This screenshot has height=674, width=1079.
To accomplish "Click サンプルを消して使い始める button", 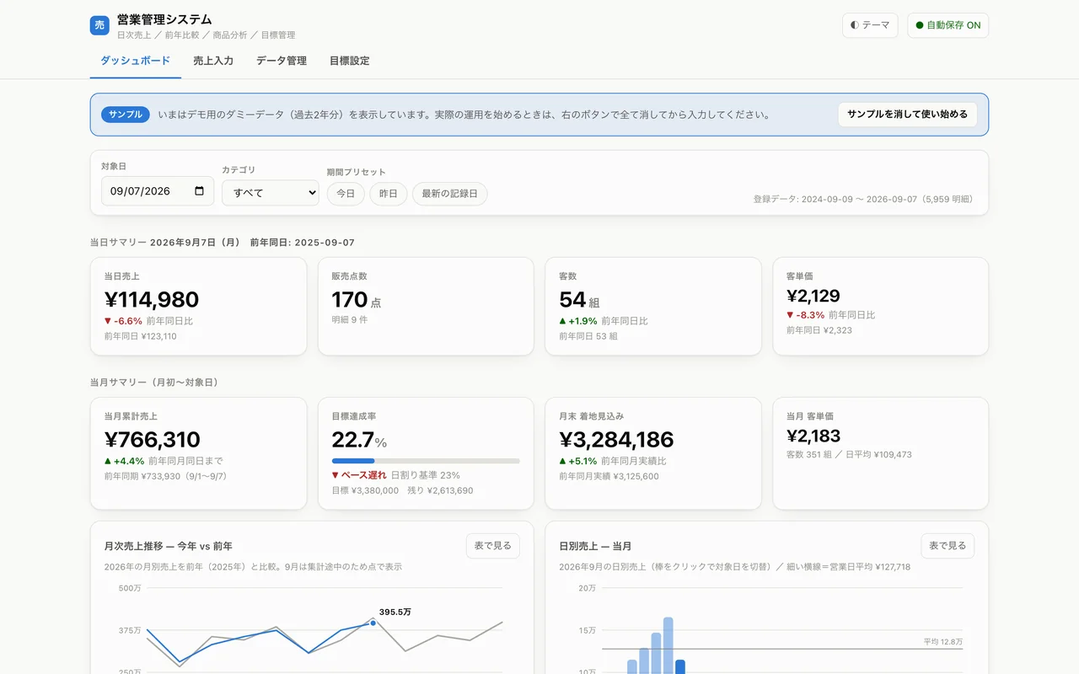I will (908, 115).
